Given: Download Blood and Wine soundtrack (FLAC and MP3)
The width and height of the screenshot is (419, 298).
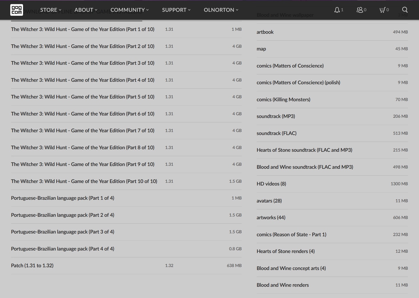Looking at the screenshot, I should [x=332, y=167].
